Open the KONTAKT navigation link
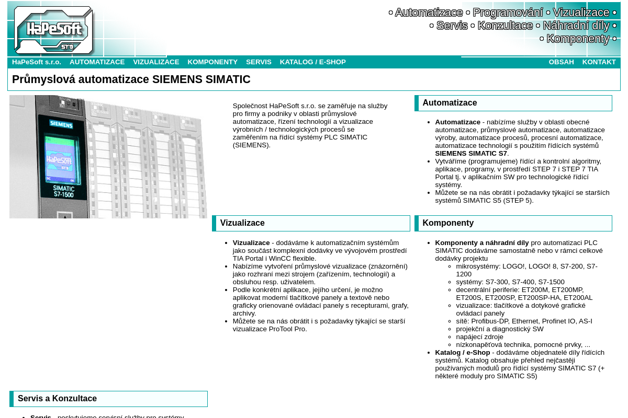628x418 pixels. (599, 62)
